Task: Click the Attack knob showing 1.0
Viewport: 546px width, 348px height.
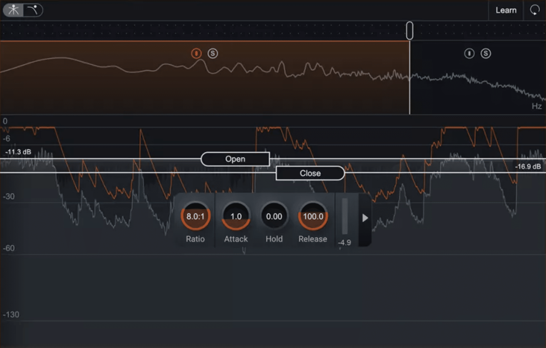Action: pos(236,216)
